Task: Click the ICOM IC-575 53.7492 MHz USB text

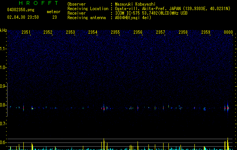Action: click(151, 13)
